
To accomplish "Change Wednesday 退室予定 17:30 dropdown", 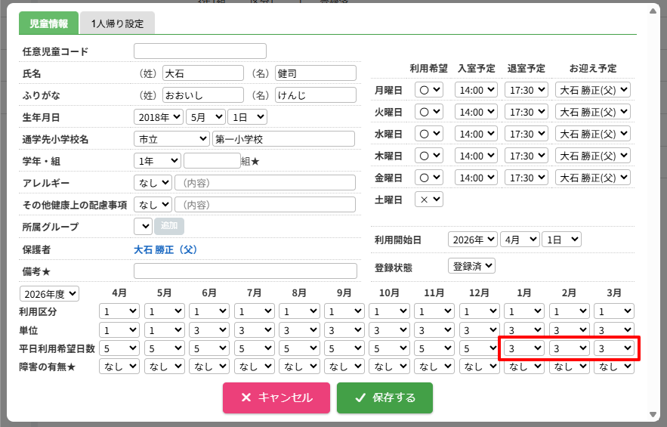I will [526, 134].
